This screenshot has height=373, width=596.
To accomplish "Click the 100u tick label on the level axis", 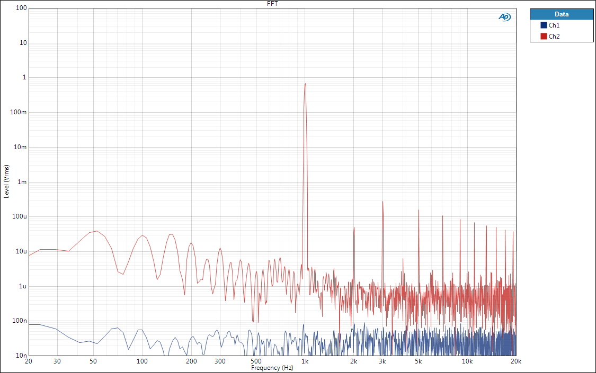I will point(20,216).
